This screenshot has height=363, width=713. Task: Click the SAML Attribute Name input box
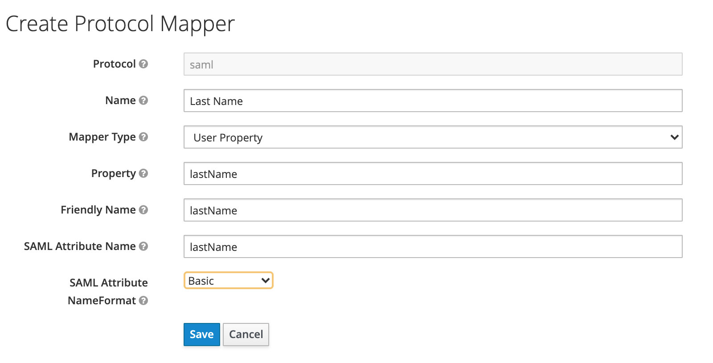click(432, 247)
